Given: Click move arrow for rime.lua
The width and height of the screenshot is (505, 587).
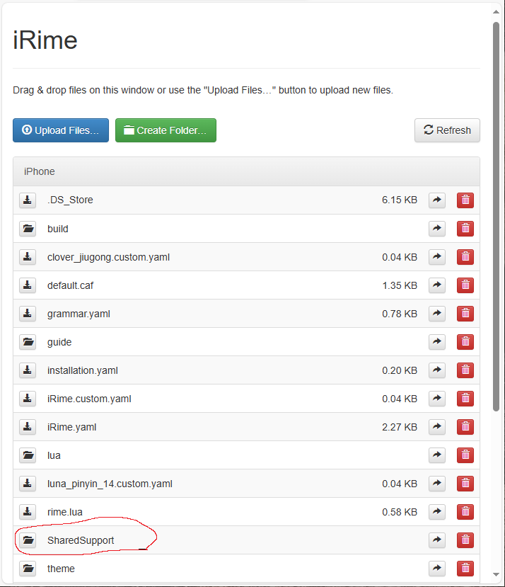Looking at the screenshot, I should pyautogui.click(x=437, y=512).
